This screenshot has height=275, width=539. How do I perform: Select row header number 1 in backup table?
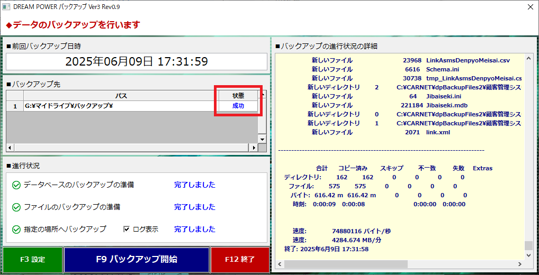coord(15,106)
